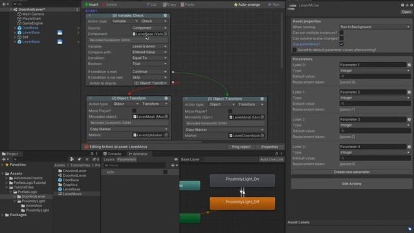This screenshot has height=233, width=414.
Task: Switch to Animator Layers tab
Action: pyautogui.click(x=109, y=159)
